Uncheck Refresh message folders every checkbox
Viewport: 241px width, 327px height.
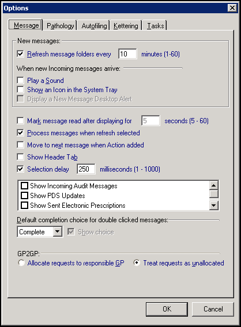(x=20, y=54)
